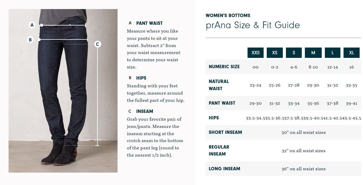Screen dimensions: 363x185
Task: Click the circled B marker on the photo
Action: tap(30, 40)
